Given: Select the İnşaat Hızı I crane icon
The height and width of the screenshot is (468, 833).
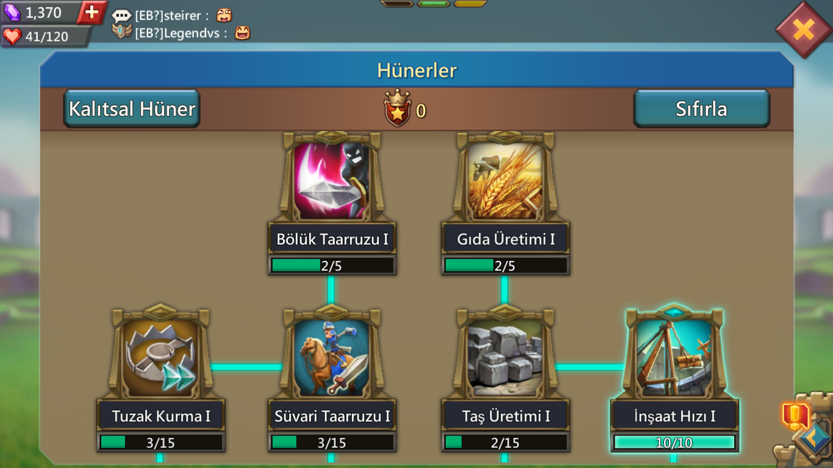Looking at the screenshot, I should tap(674, 357).
